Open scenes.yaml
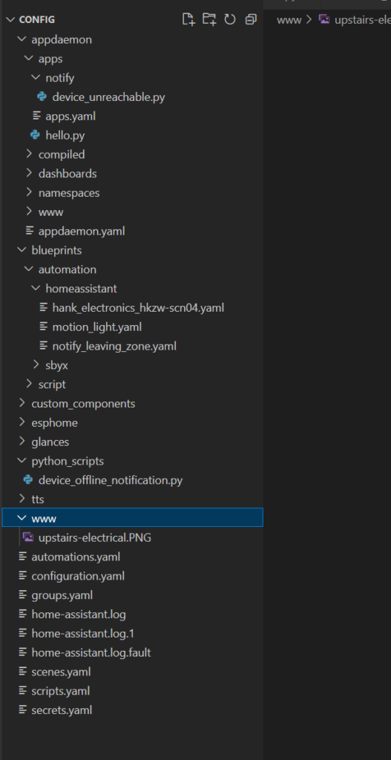Image resolution: width=391 pixels, height=760 pixels. click(x=61, y=672)
